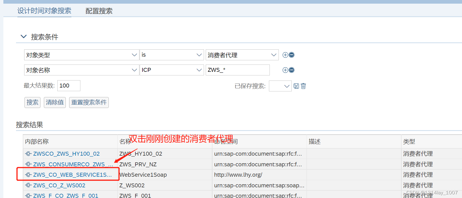Remove the 对象类型 criteria row
The image size is (462, 198).
(x=292, y=55)
